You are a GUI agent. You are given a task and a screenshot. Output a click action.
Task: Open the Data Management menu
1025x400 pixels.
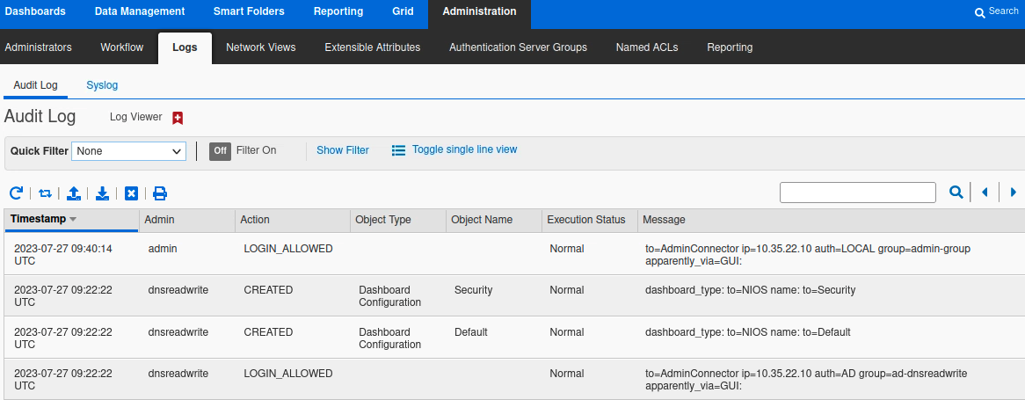tap(140, 11)
